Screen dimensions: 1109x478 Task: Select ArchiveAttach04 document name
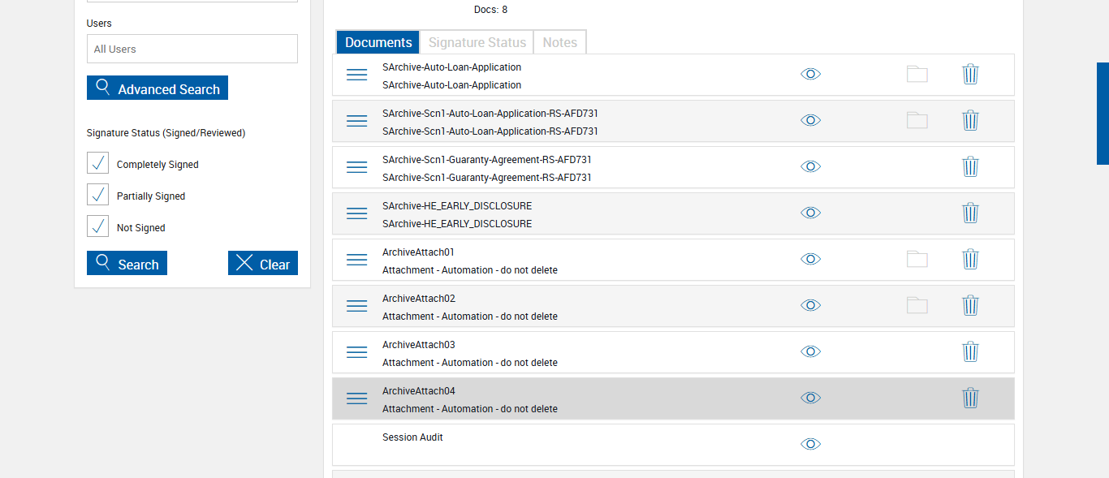pos(419,391)
